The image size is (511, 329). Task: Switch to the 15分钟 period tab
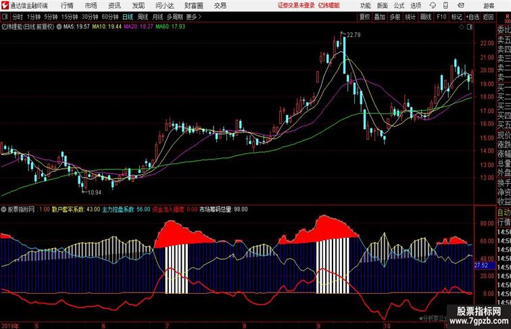click(70, 17)
